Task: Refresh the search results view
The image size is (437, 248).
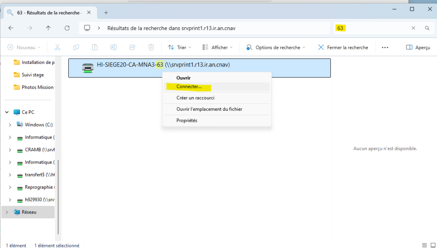Action: (67, 28)
